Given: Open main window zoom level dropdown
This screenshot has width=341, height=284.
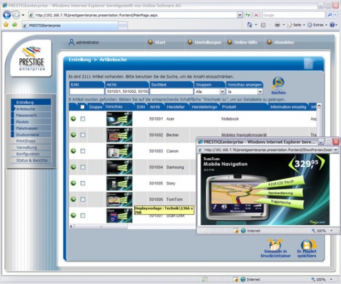Looking at the screenshot, I should [x=331, y=279].
